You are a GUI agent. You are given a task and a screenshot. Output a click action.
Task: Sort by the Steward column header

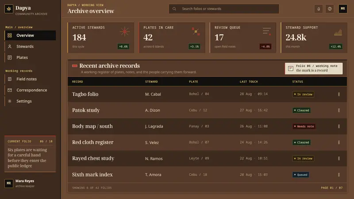(151, 82)
